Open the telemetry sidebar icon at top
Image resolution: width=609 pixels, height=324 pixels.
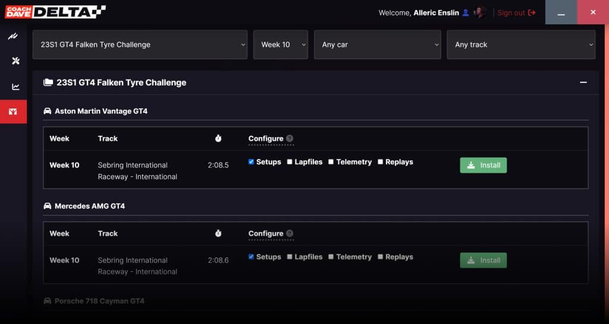pyautogui.click(x=13, y=37)
